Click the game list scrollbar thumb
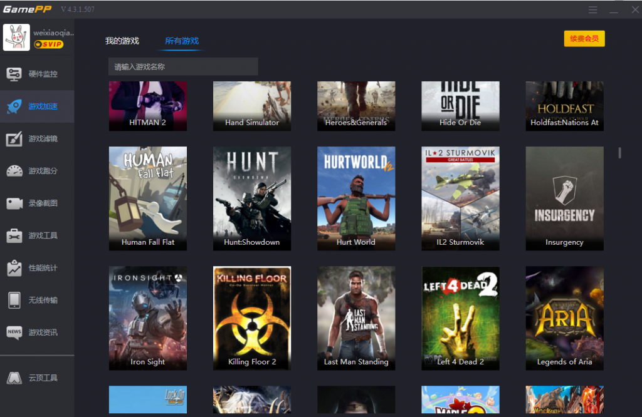Image resolution: width=642 pixels, height=417 pixels. point(619,153)
